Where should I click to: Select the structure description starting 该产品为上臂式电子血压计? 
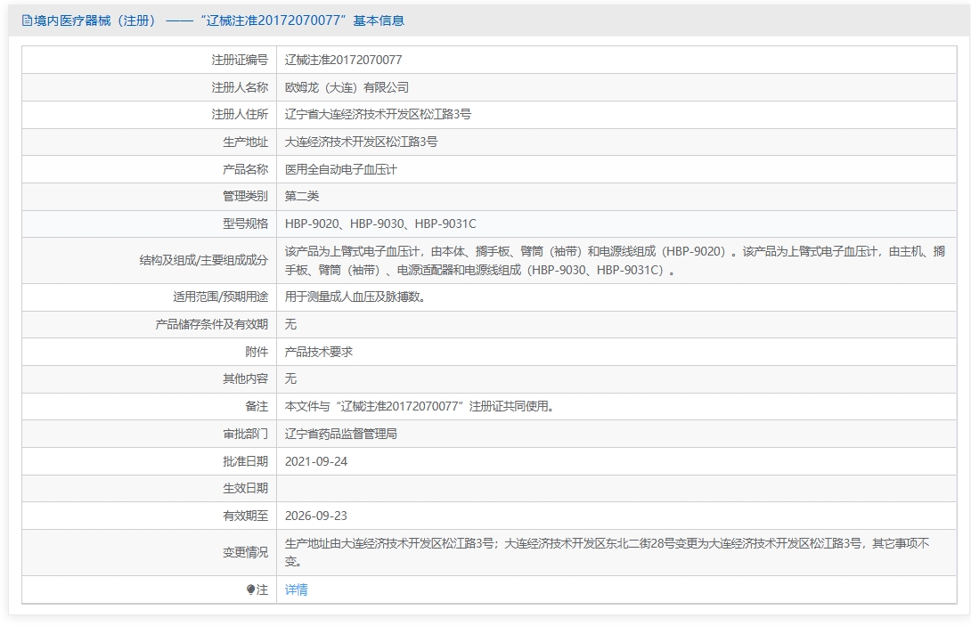coord(615,261)
